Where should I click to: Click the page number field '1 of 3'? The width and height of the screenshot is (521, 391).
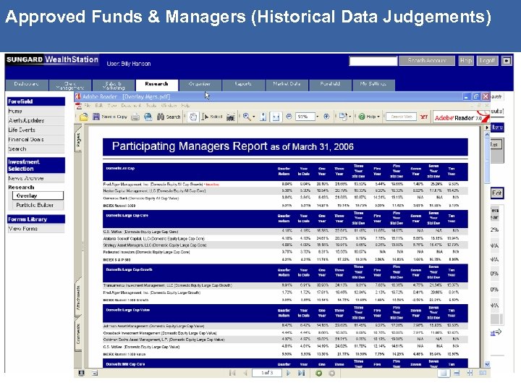click(267, 373)
